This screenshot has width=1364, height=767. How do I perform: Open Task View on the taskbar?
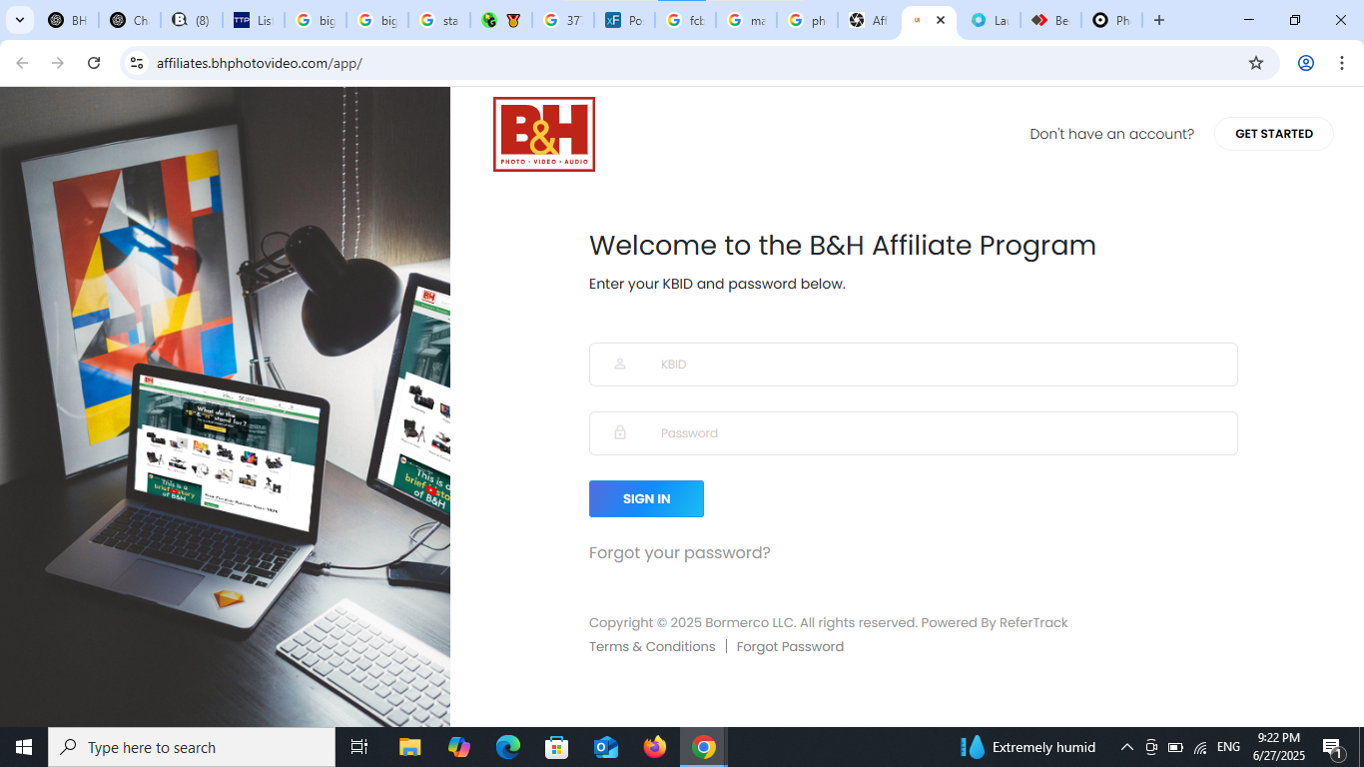(359, 747)
